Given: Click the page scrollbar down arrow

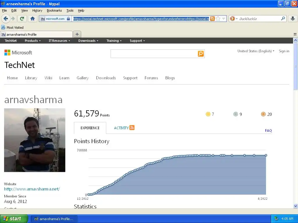Looking at the screenshot, I should pos(295,206).
